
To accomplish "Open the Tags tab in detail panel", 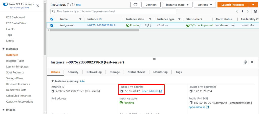I will click(x=179, y=72).
